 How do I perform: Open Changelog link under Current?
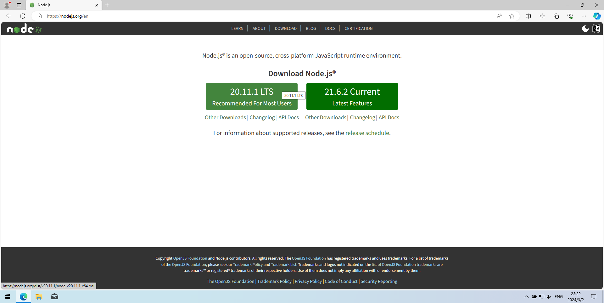pyautogui.click(x=362, y=117)
